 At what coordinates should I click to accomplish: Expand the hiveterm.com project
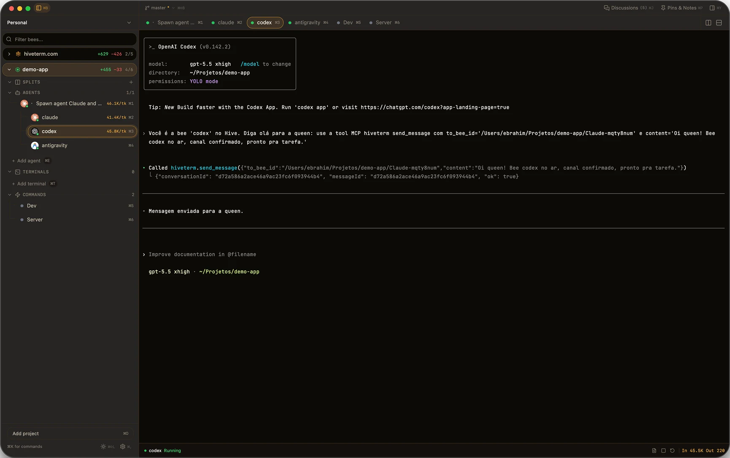[x=9, y=54]
